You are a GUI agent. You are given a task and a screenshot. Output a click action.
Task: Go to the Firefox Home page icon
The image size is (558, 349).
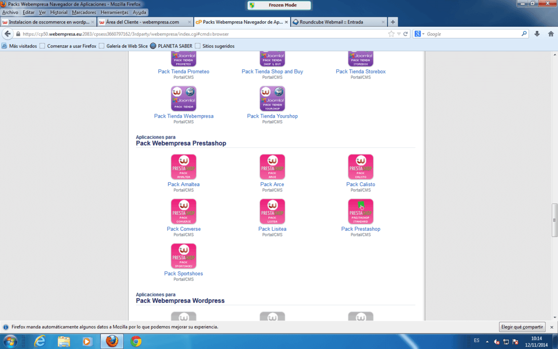pyautogui.click(x=551, y=34)
